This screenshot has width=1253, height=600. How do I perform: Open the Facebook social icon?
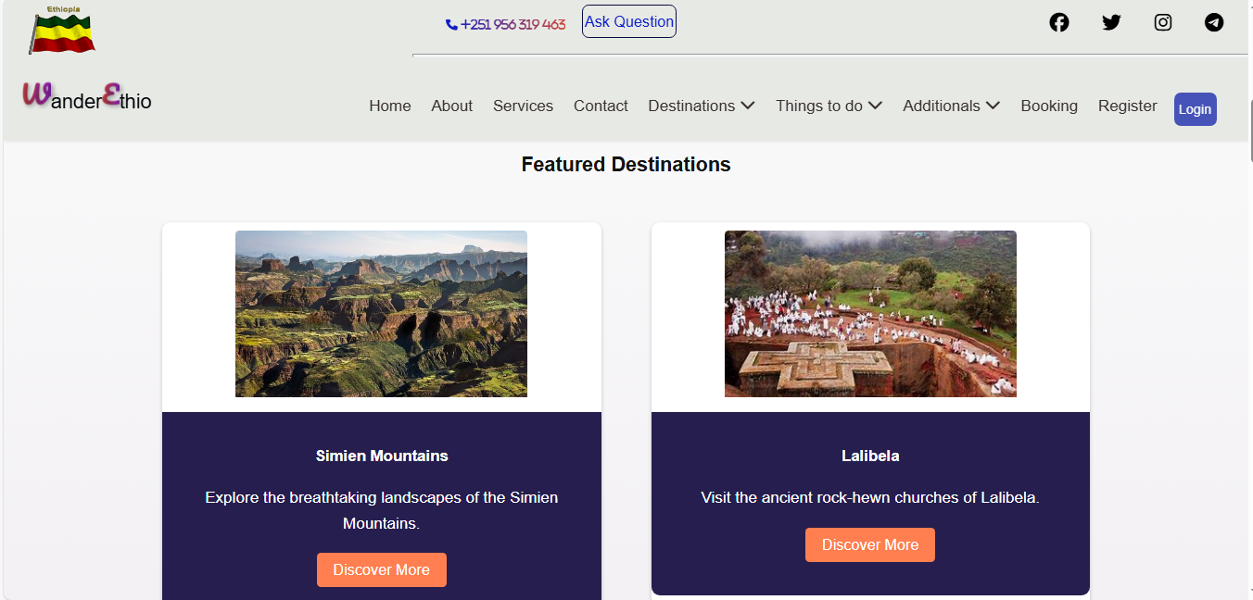point(1059,21)
